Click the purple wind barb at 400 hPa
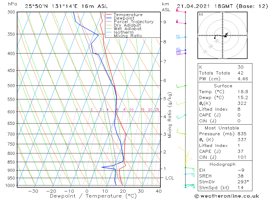272x199 pixels. (181, 53)
